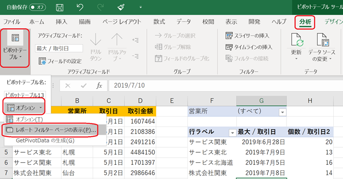Click the paintbrush quick access icon
343x179 pixels.
121,7
